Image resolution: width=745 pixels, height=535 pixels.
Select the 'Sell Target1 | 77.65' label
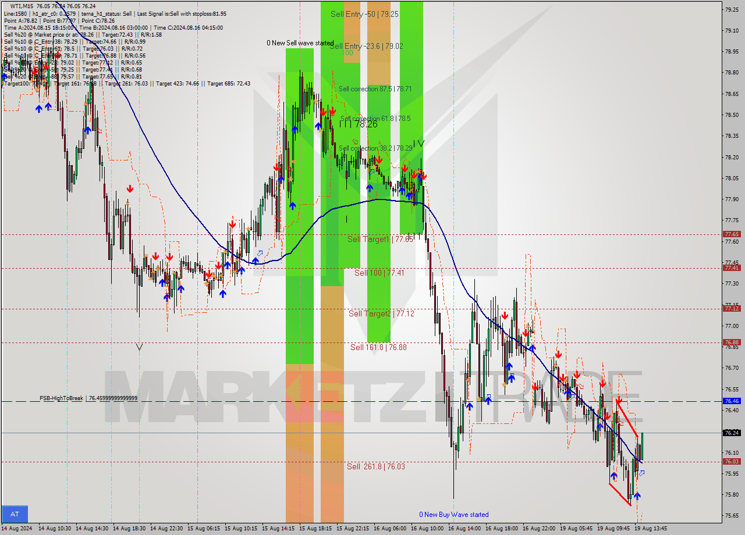tap(380, 239)
